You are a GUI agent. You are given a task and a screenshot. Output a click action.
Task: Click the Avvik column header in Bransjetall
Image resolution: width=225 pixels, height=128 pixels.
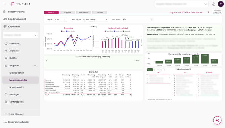pos(83,75)
